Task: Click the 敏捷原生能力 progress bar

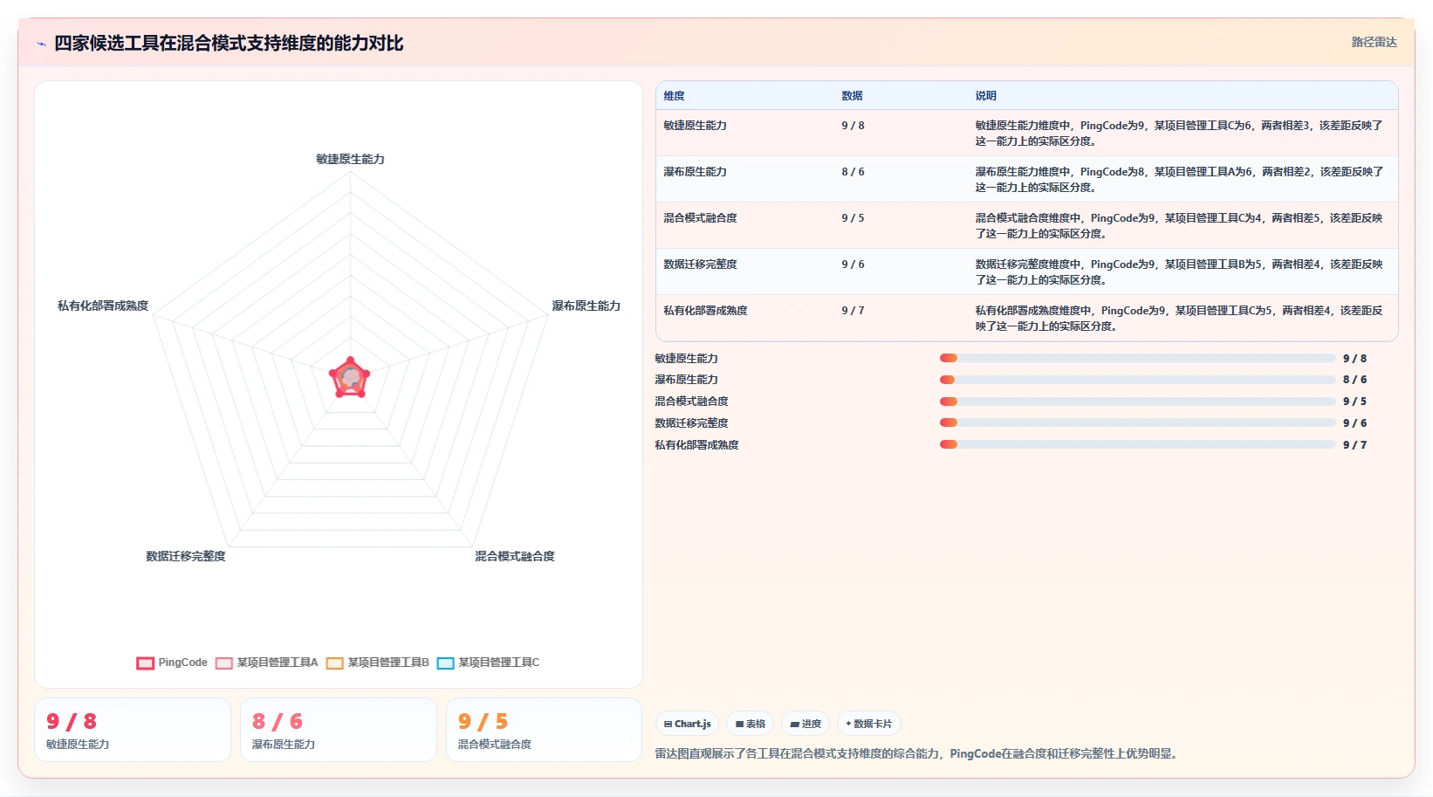Action: click(x=1137, y=358)
